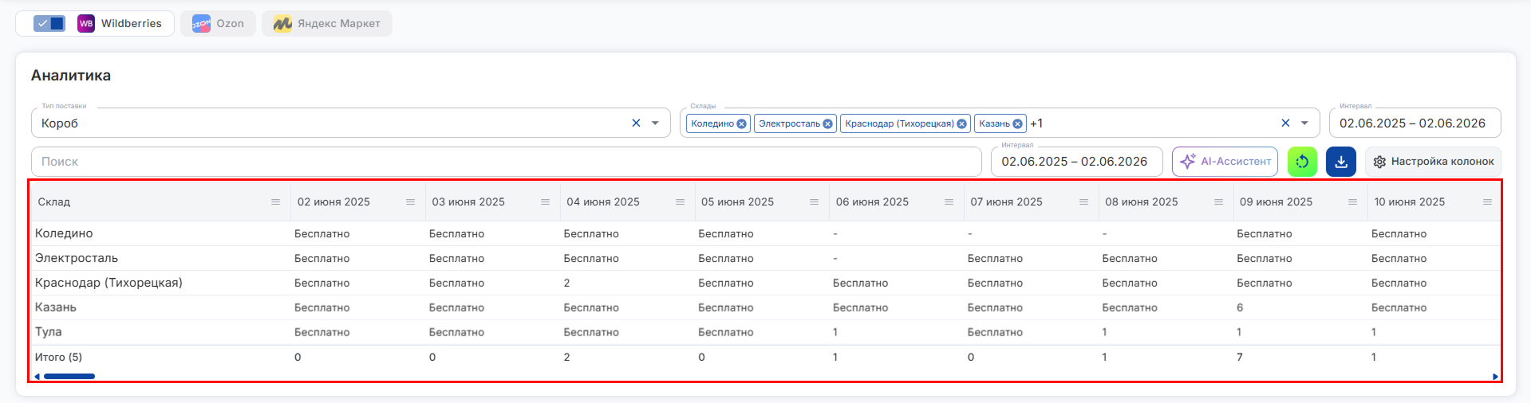Image resolution: width=1531 pixels, height=403 pixels.
Task: Click the green refresh icon button
Action: (1302, 162)
